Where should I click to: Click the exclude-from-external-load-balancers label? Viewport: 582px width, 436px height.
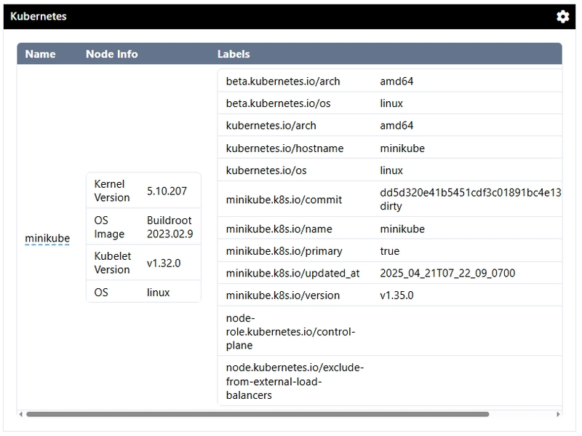295,381
